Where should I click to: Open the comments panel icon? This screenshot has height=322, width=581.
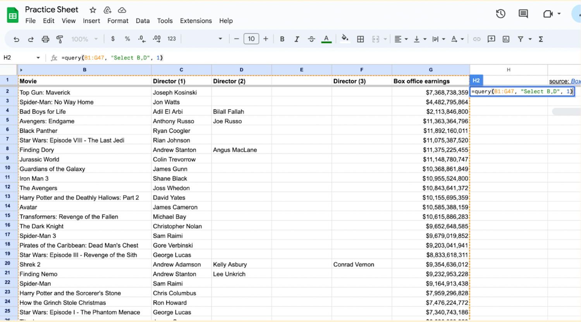pos(523,14)
